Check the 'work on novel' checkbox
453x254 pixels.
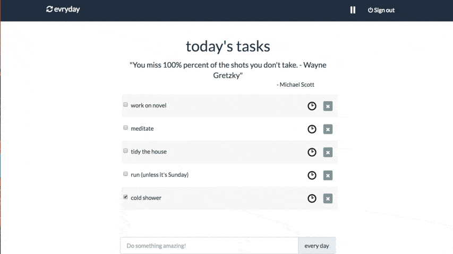pyautogui.click(x=125, y=105)
